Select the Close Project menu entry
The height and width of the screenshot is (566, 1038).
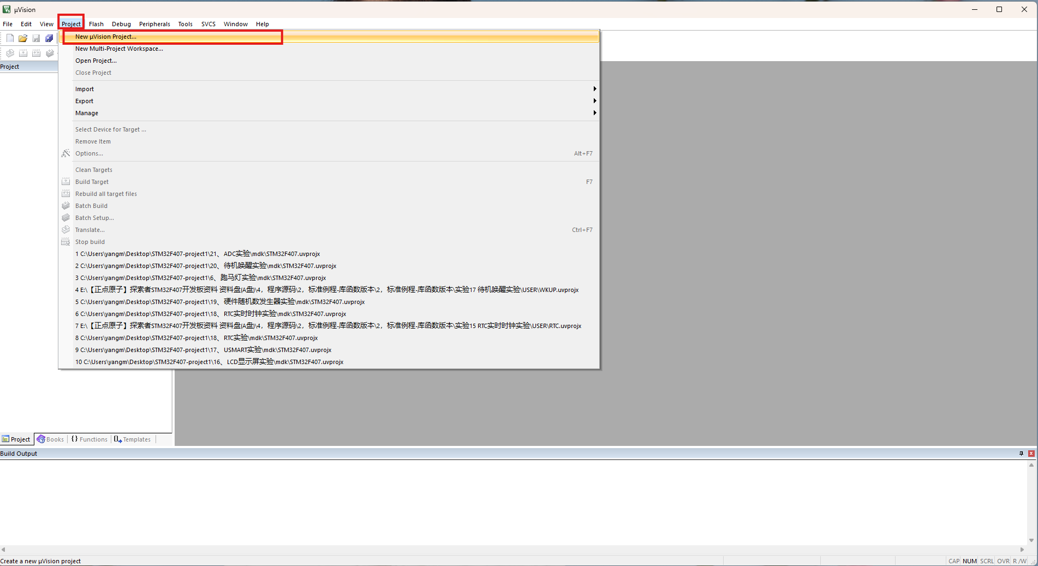pos(329,73)
